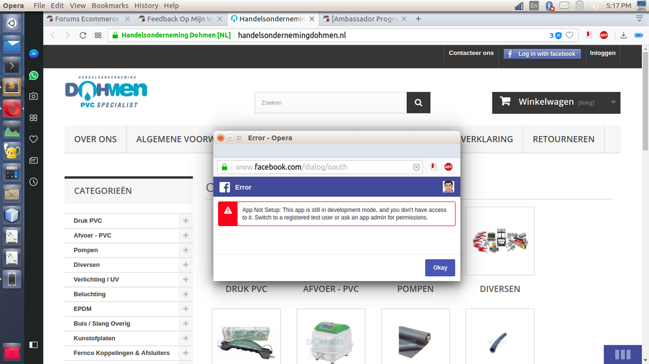The image size is (649, 364).
Task: Toggle sidebar panel icon at bottom
Action: click(x=34, y=345)
